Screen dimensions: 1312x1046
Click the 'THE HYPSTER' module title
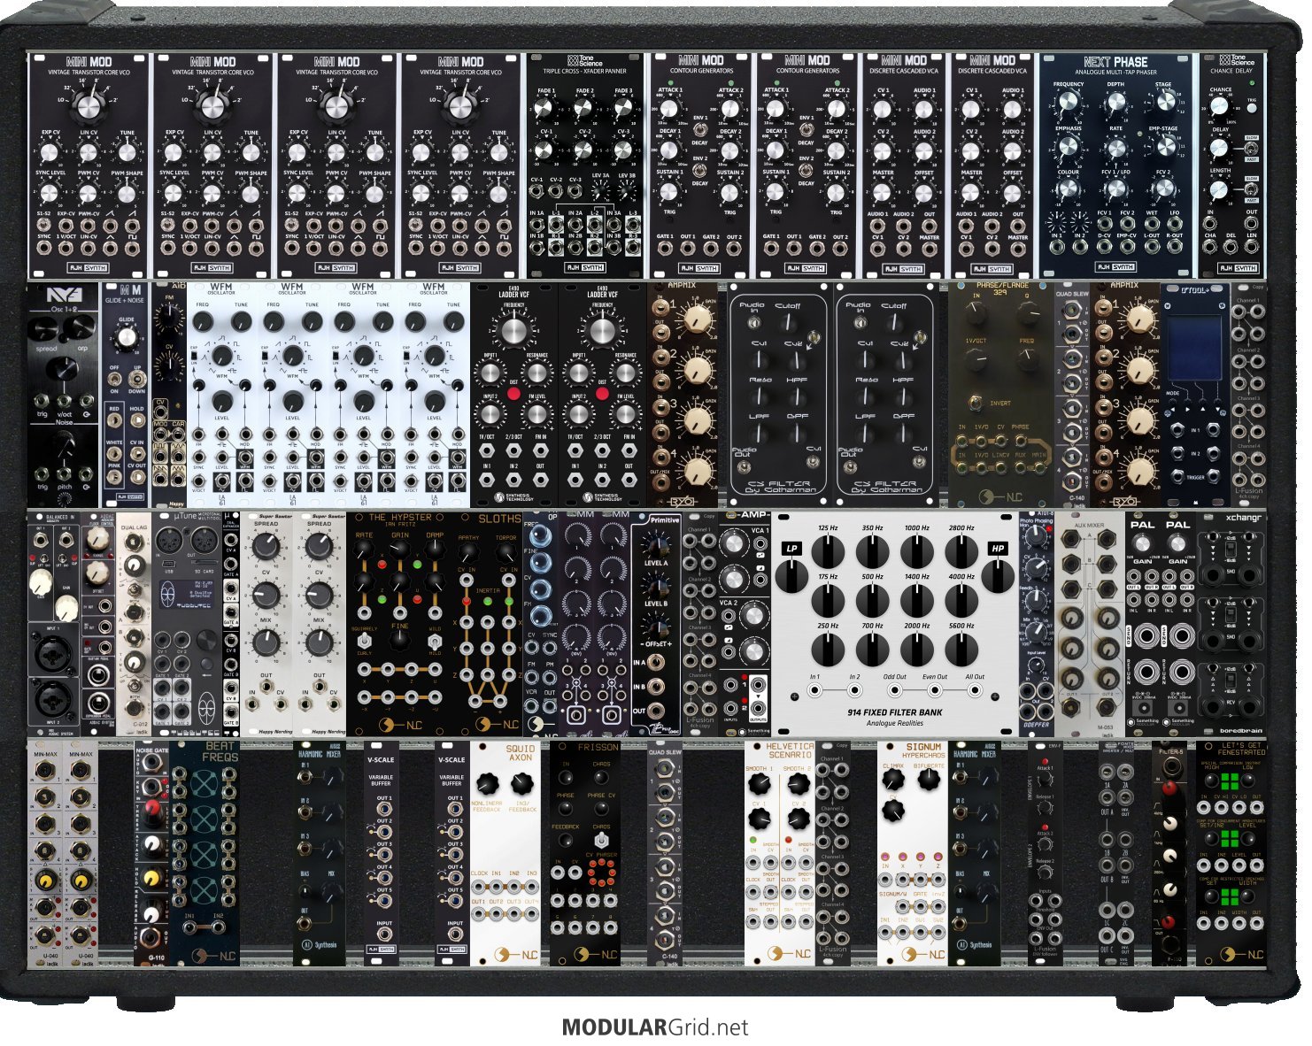[400, 518]
